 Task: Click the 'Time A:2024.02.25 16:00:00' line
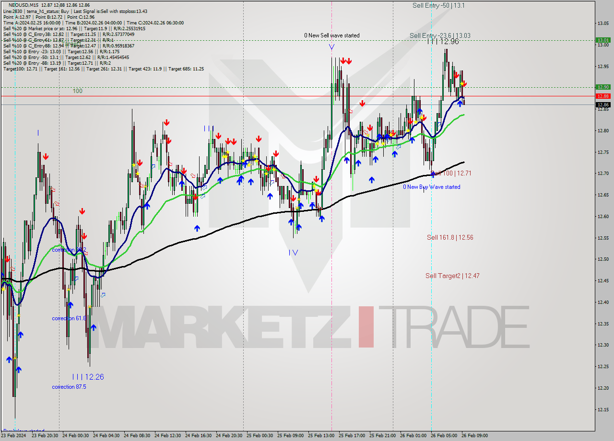pyautogui.click(x=93, y=23)
